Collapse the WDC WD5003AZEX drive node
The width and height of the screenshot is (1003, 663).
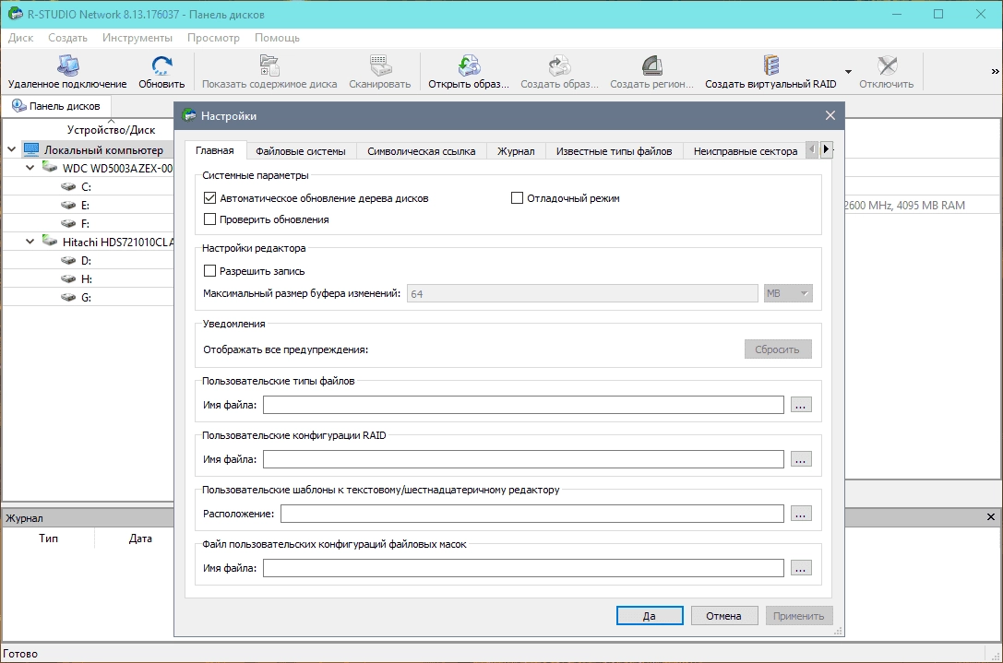click(30, 168)
